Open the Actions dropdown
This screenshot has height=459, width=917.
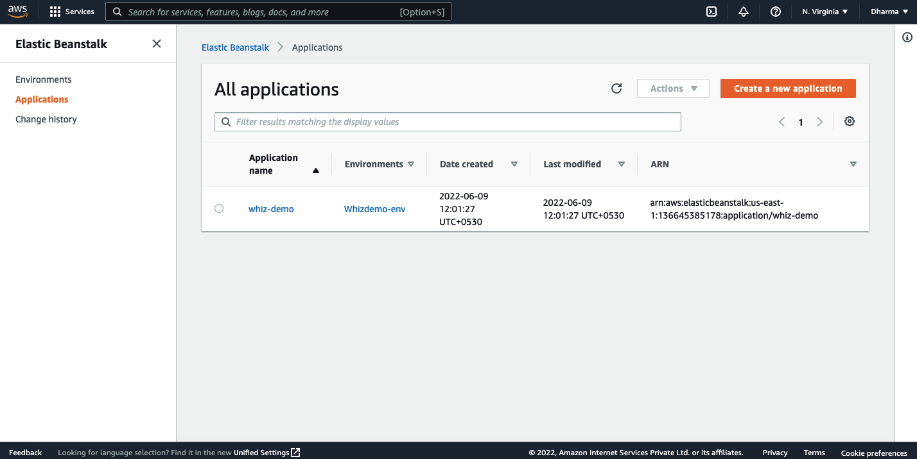[673, 88]
